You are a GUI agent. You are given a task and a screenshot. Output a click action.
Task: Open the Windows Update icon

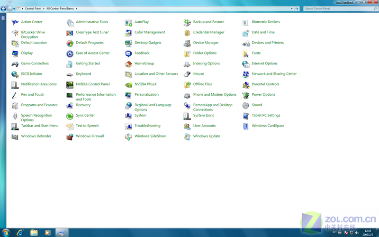tap(187, 137)
